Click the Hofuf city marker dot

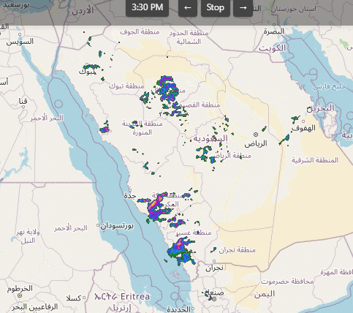[303, 121]
